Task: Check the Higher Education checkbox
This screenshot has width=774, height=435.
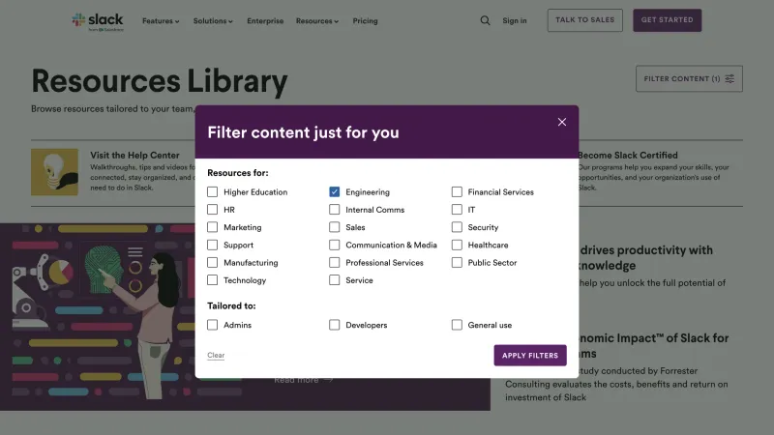Action: tap(212, 191)
